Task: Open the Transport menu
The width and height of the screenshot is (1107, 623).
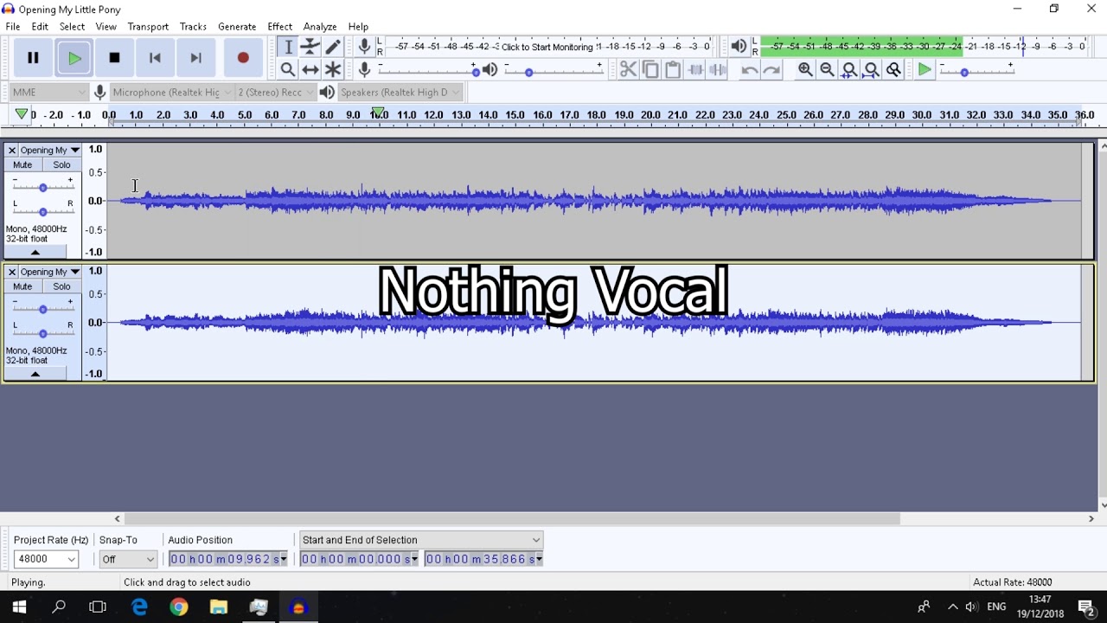Action: click(148, 27)
